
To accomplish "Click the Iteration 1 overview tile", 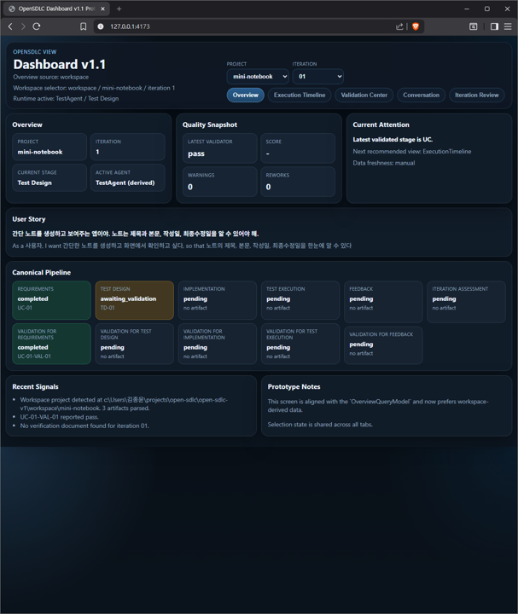I will (x=128, y=147).
